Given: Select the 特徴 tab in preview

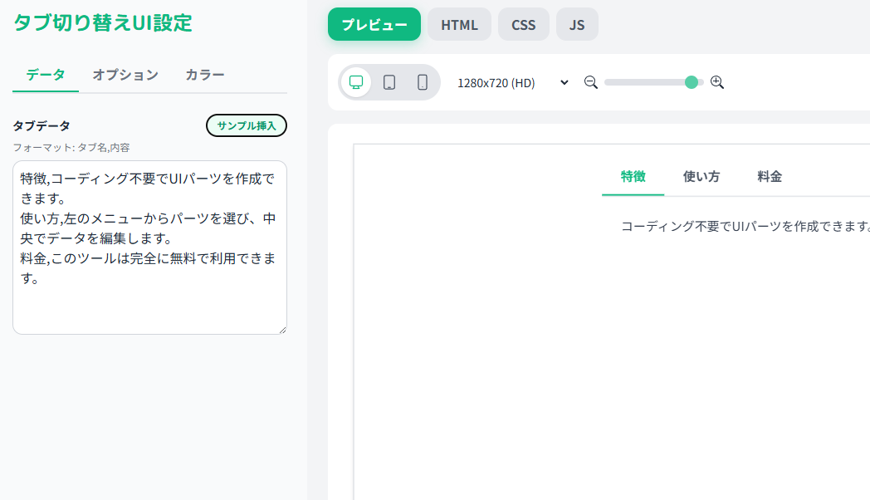Looking at the screenshot, I should pos(633,176).
